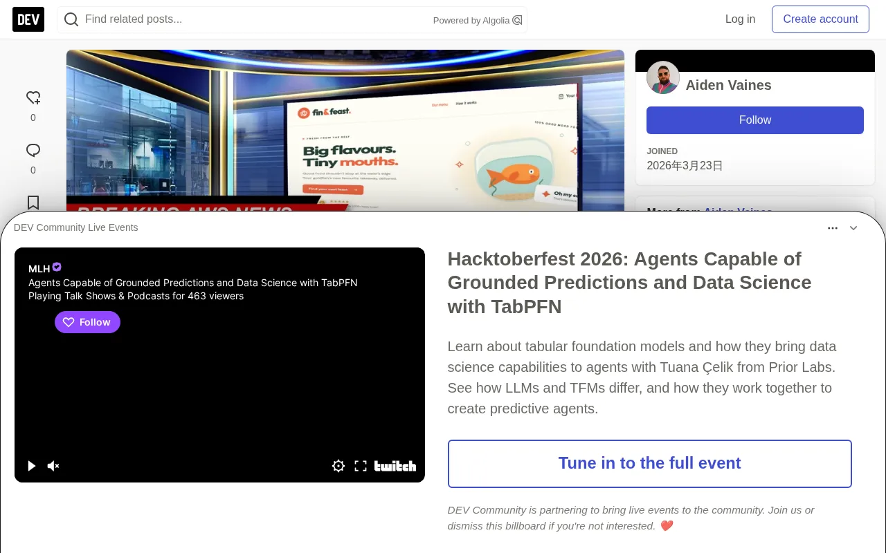
Task: Click the Create account button
Action: tap(820, 19)
